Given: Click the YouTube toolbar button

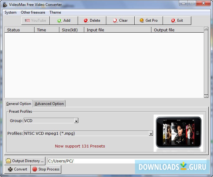Looking at the screenshot, I should [35, 20].
